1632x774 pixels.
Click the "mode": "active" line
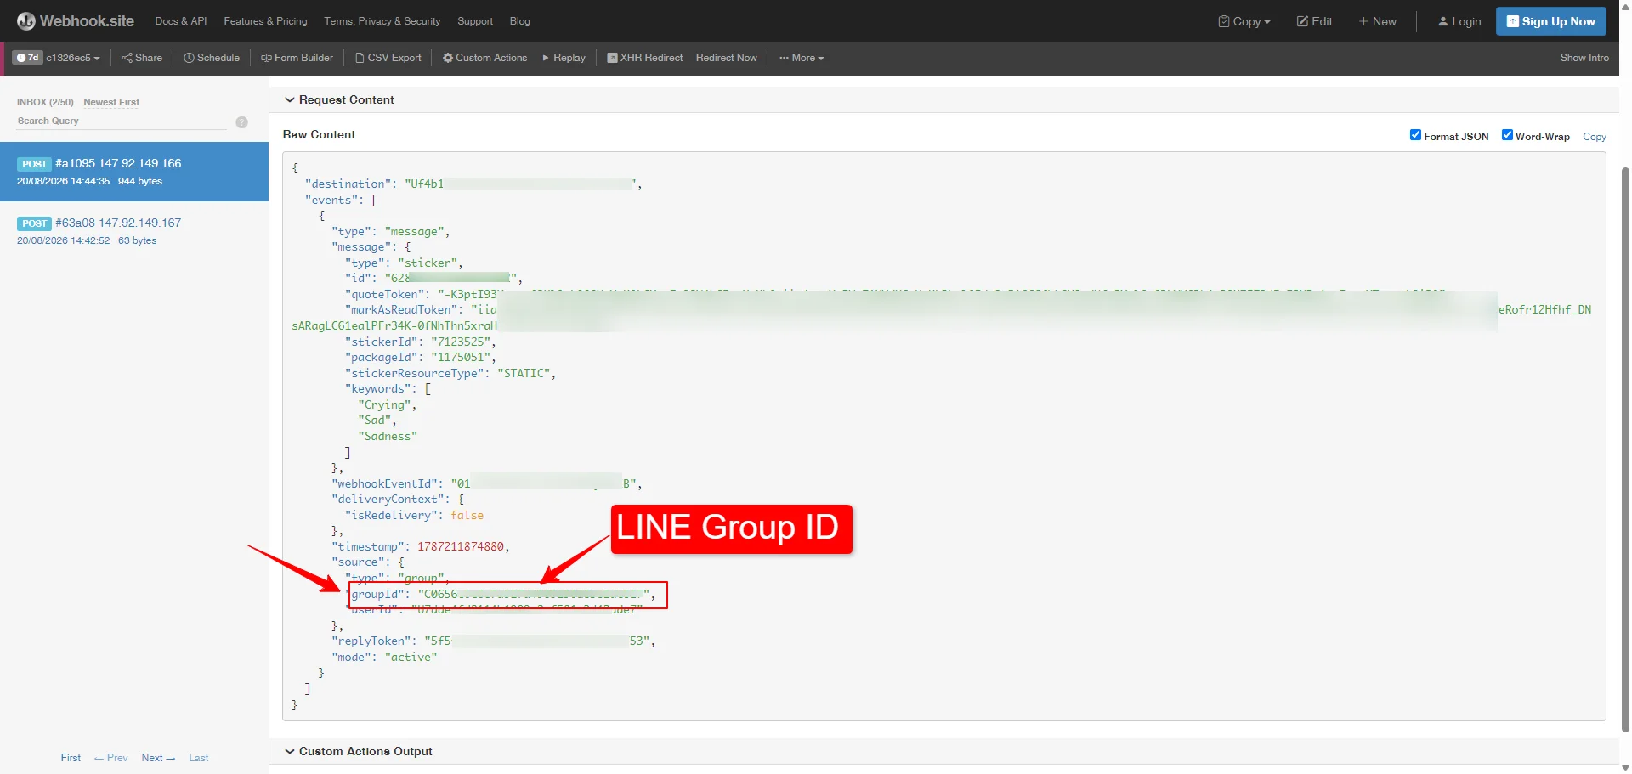click(384, 657)
